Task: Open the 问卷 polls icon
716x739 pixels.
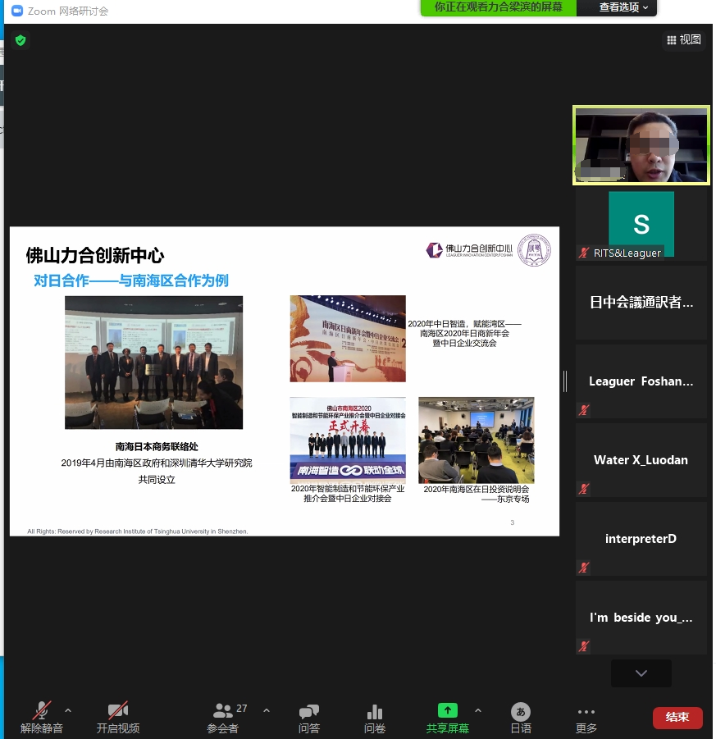Action: 375,710
